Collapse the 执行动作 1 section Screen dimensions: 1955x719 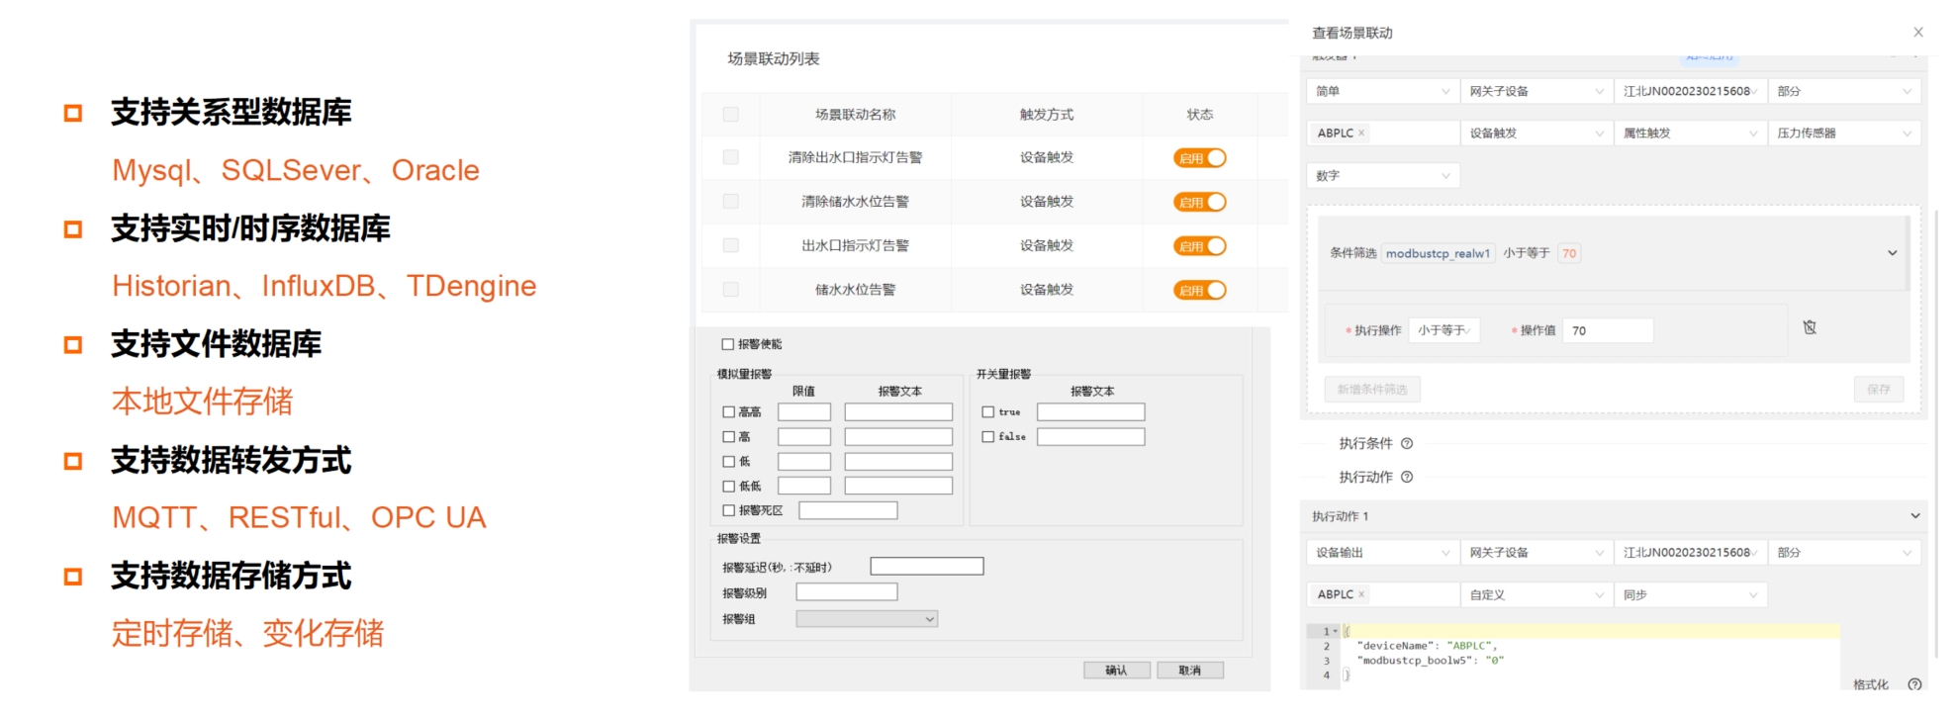1914,516
